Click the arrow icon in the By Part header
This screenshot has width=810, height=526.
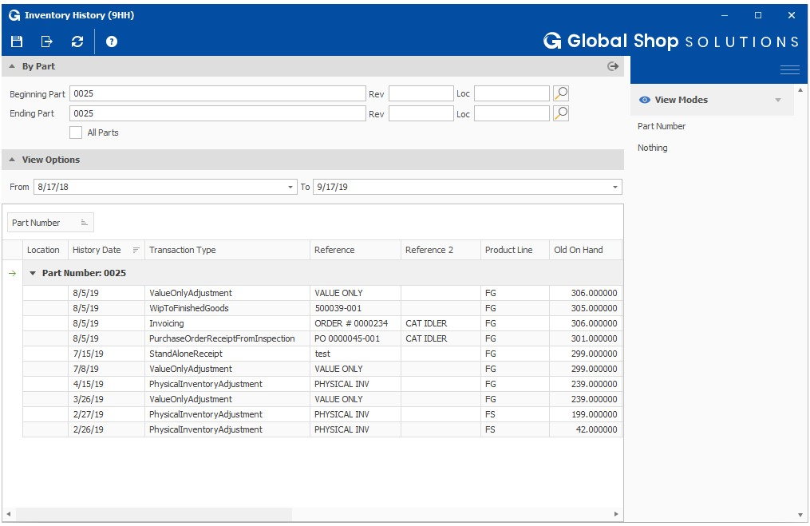(x=613, y=66)
